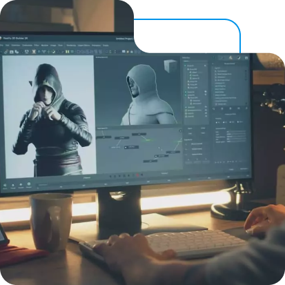Viewport: 285px width, 285px height.
Task: Click the green double-bar toolbar icon
Action: click(x=67, y=52)
